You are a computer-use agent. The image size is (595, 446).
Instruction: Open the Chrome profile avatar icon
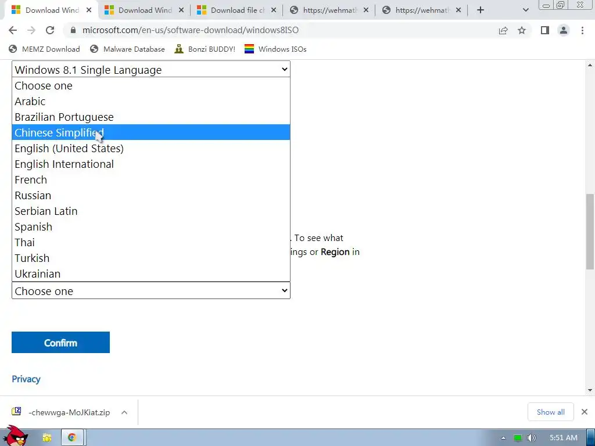click(564, 30)
